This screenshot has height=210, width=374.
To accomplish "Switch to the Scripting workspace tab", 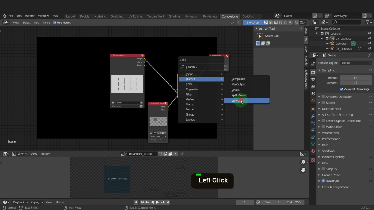I will tap(248, 16).
